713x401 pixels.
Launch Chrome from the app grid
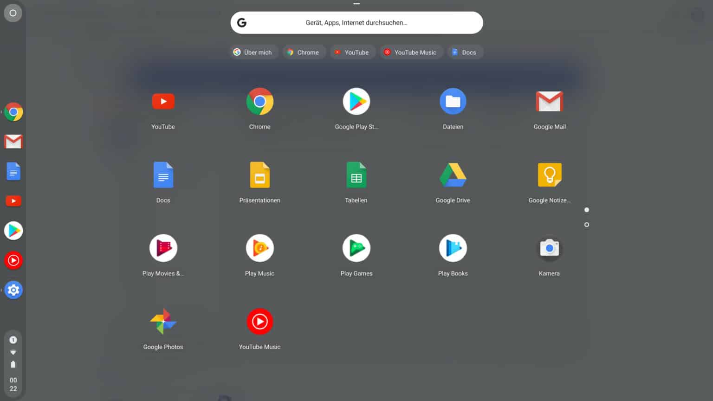pos(259,102)
